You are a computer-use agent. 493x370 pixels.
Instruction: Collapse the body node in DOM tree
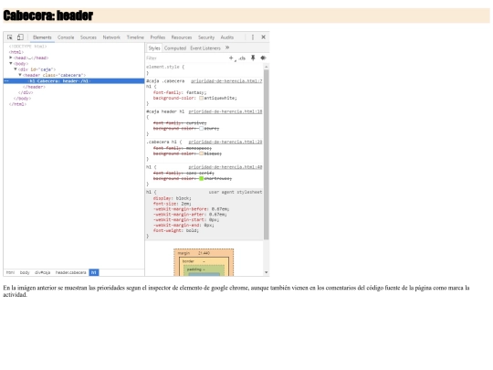10,63
